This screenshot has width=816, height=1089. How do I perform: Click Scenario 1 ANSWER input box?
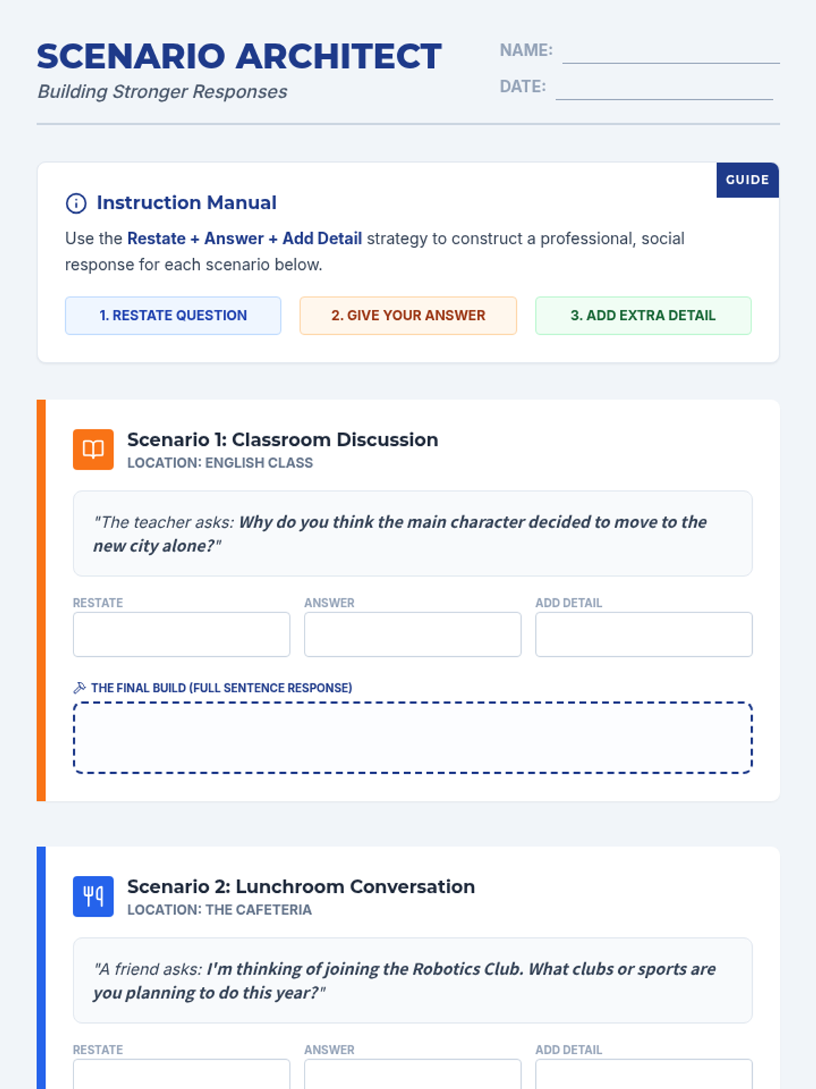[413, 634]
